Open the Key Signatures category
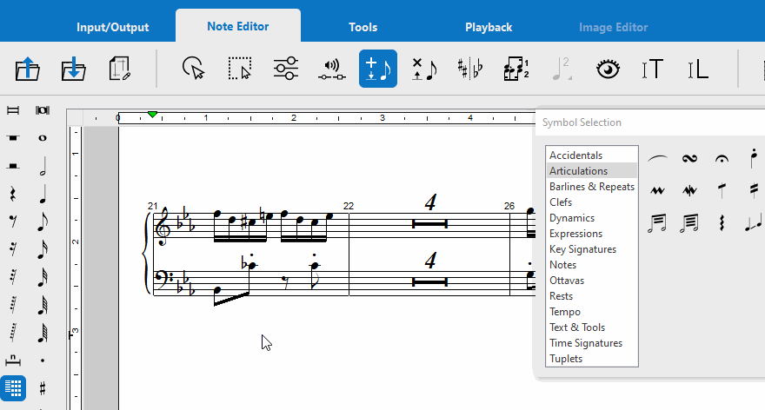This screenshot has height=410, width=765. [x=582, y=249]
